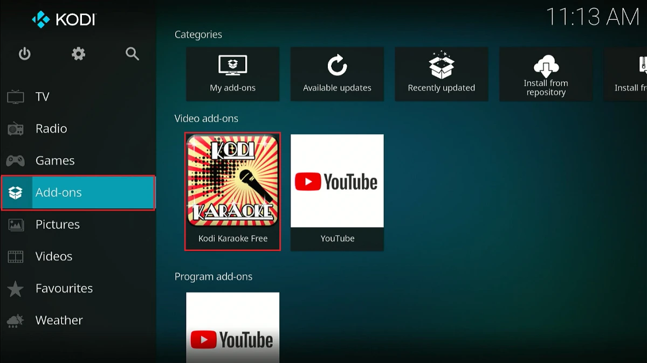Choose Install from repository
This screenshot has height=363, width=647.
[546, 74]
